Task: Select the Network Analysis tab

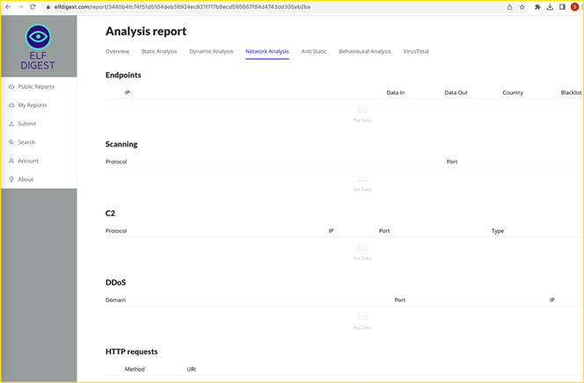Action: click(x=267, y=51)
